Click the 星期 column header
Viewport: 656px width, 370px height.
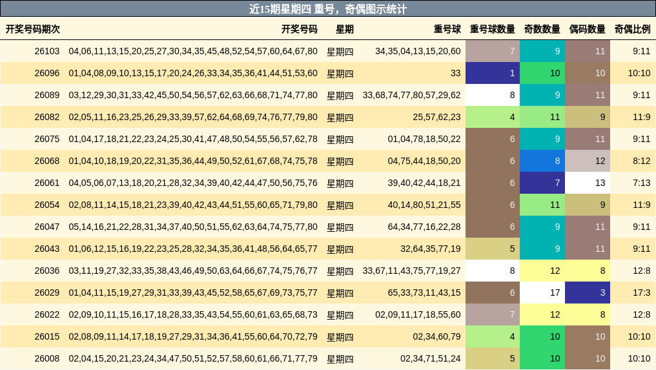tap(345, 29)
